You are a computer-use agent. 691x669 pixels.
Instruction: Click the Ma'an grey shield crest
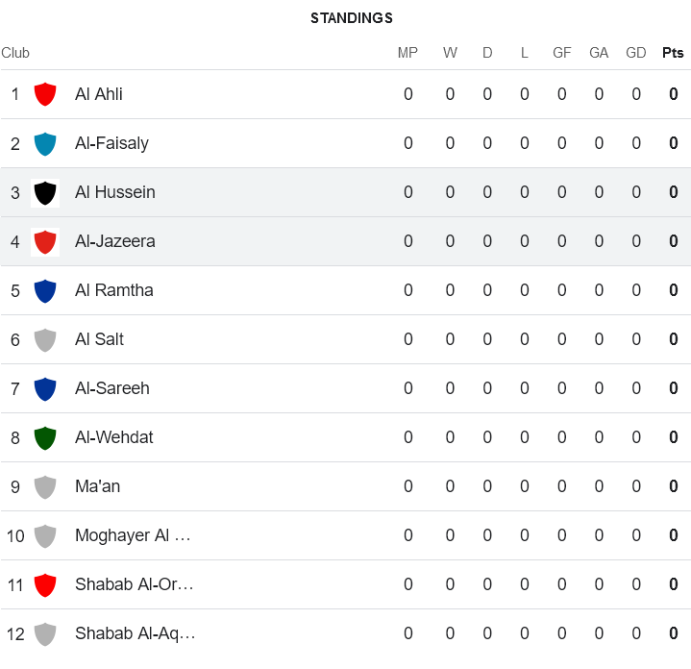45,486
